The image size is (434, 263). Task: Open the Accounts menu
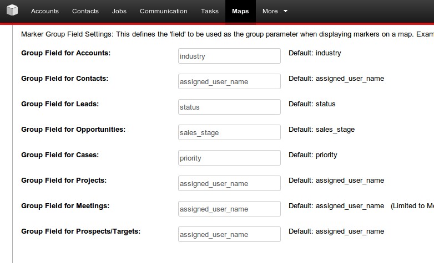click(45, 11)
